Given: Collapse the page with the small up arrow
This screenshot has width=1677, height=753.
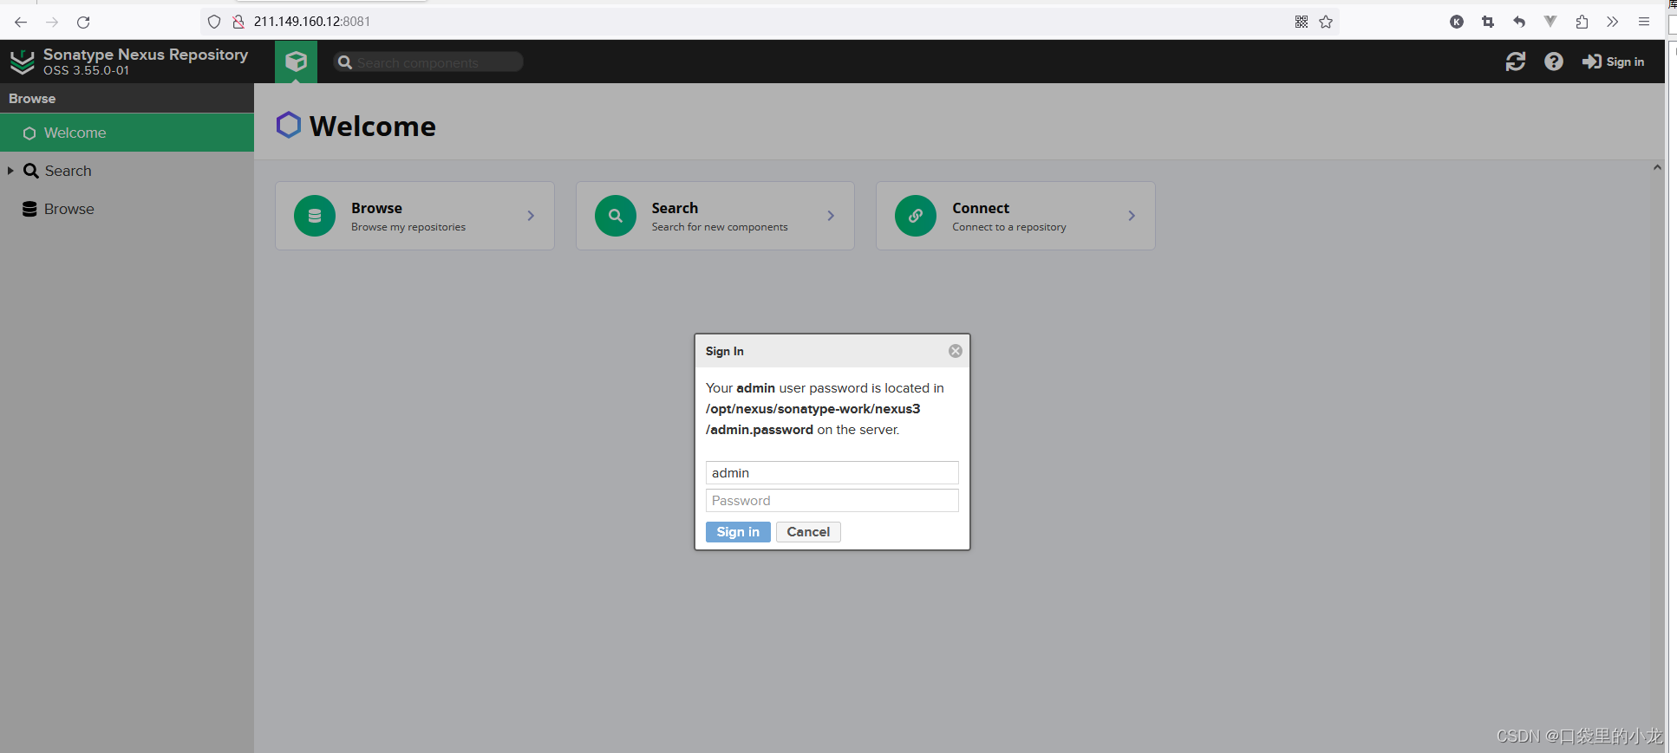Looking at the screenshot, I should coord(1657,167).
